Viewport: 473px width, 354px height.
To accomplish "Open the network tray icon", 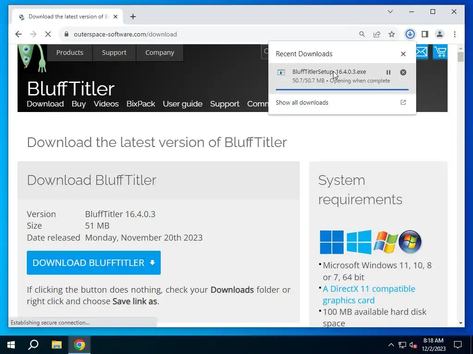I will tap(402, 345).
